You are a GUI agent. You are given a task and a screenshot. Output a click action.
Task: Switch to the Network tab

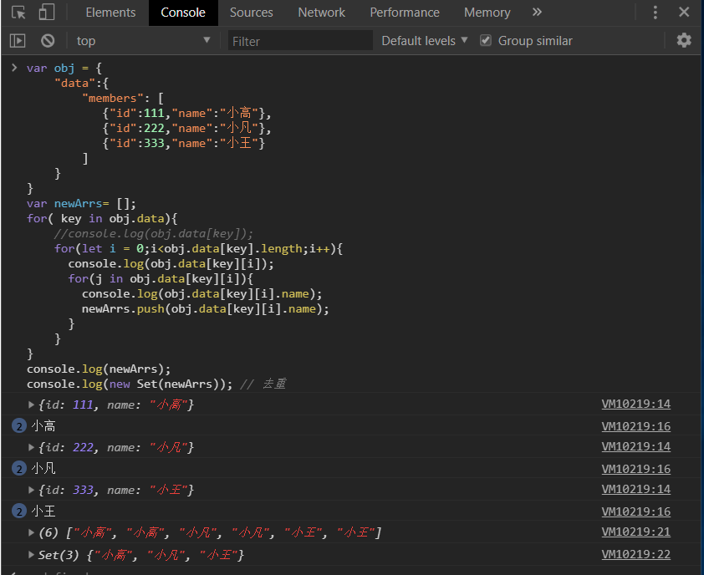[321, 13]
